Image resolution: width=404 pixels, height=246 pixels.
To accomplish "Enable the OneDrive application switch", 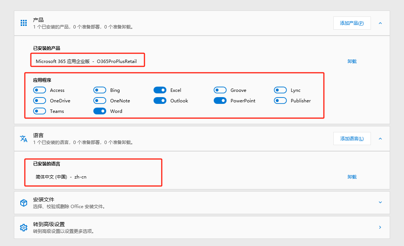I will pyautogui.click(x=39, y=100).
